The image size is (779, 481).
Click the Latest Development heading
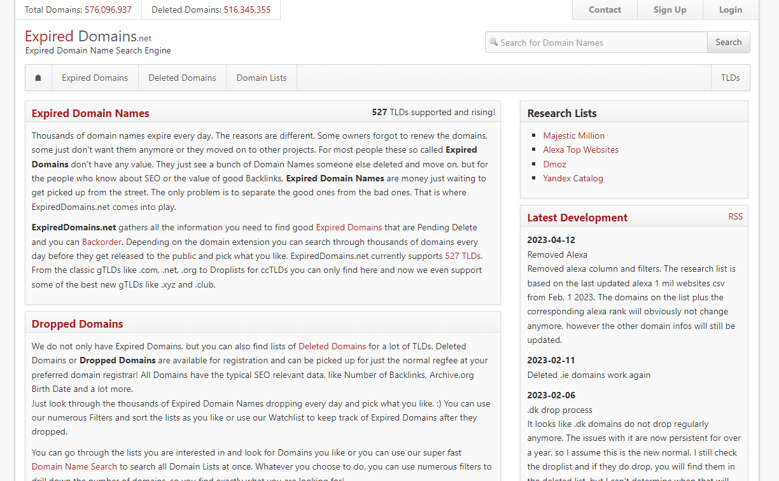click(x=577, y=218)
